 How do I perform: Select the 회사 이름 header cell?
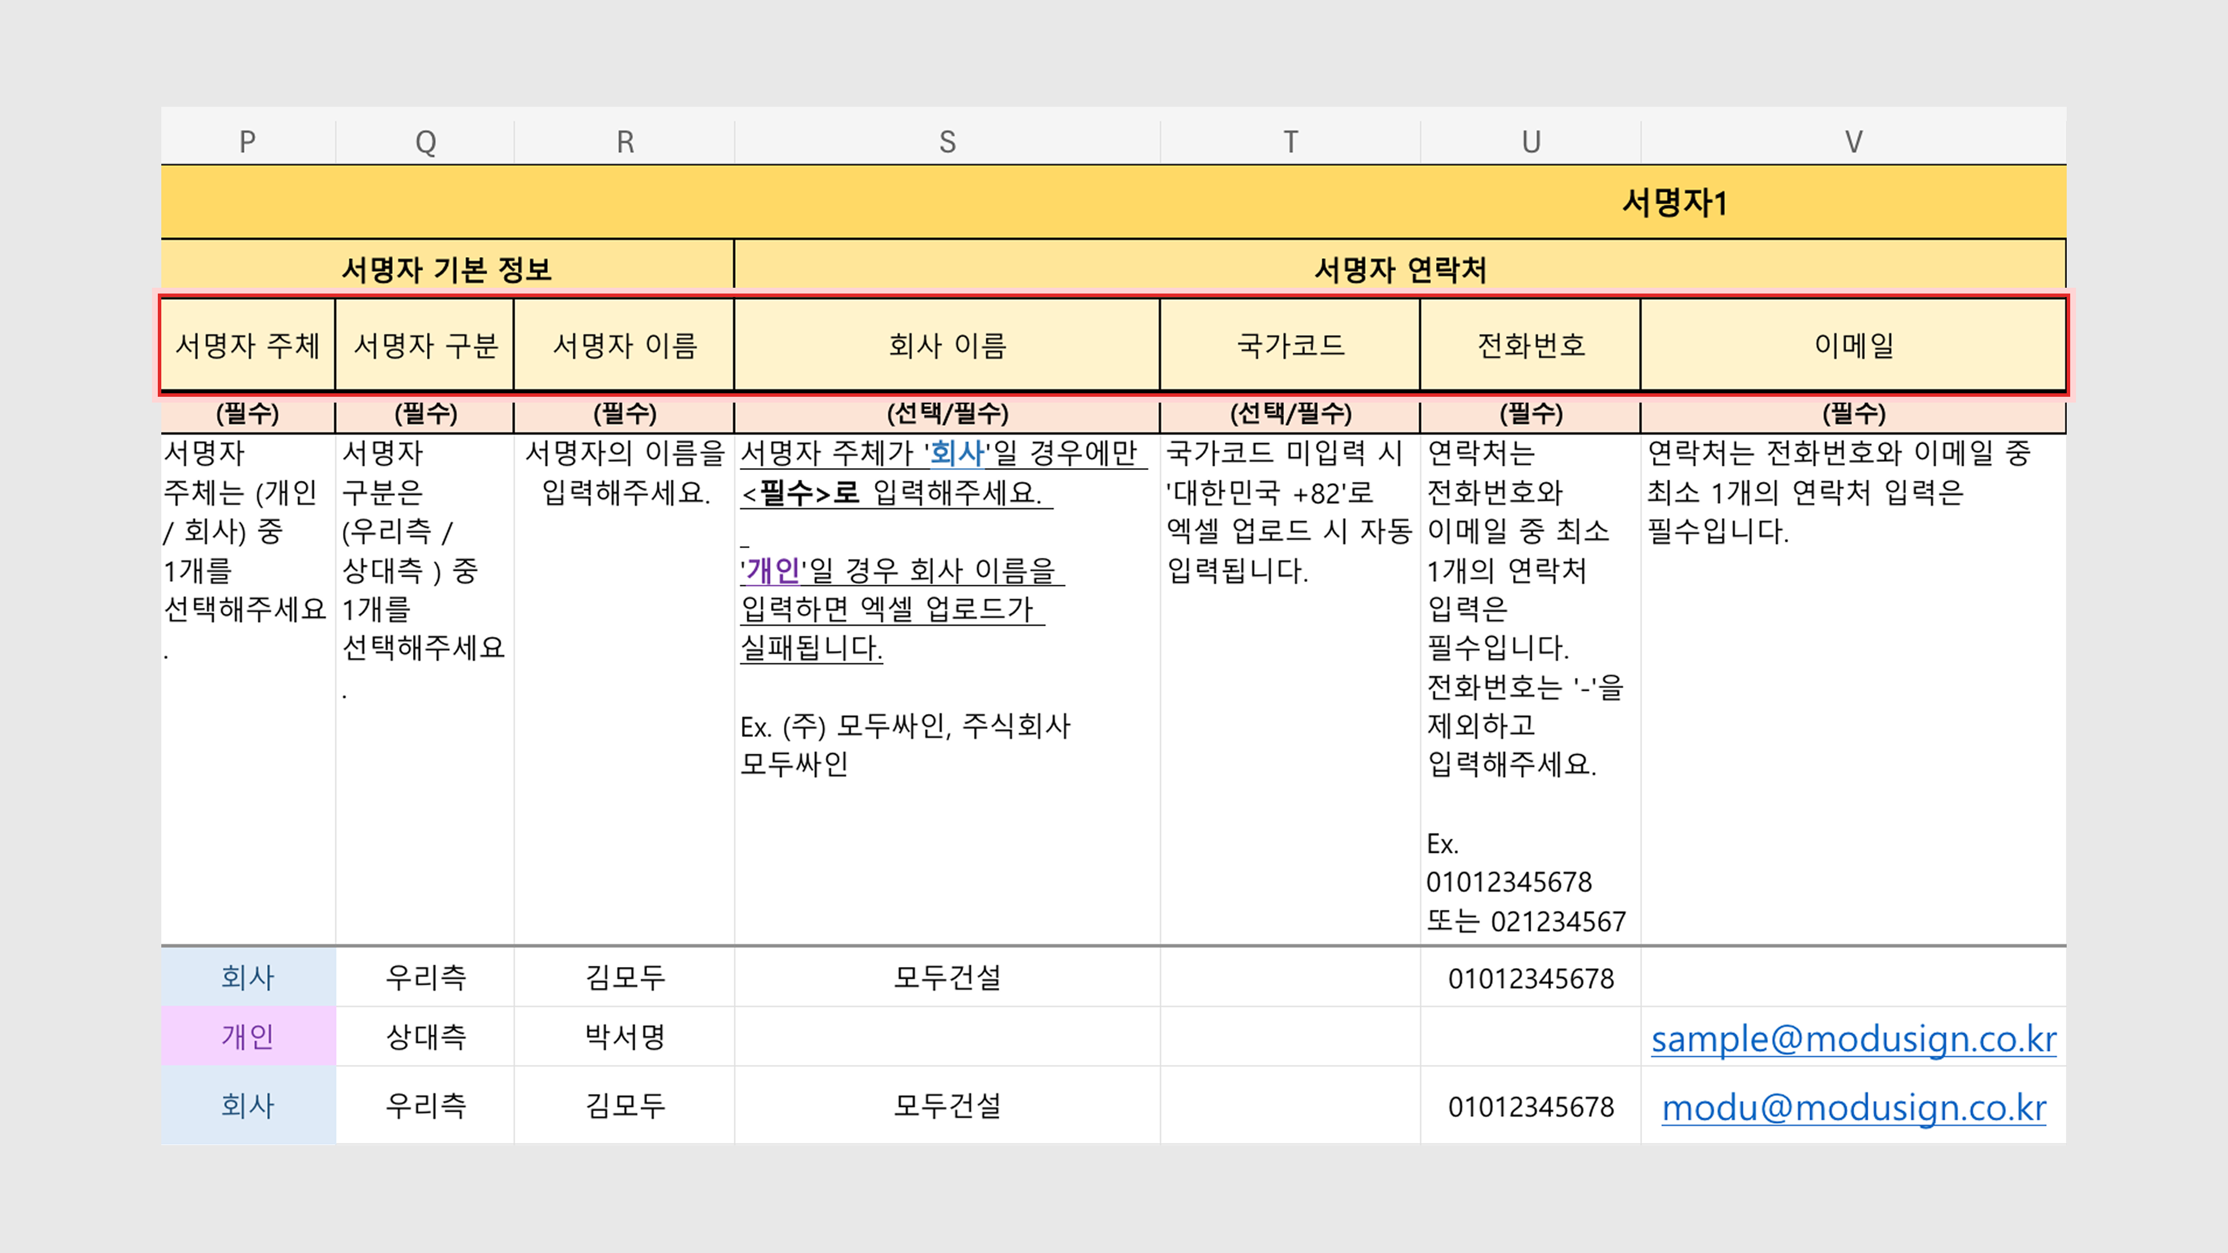click(x=947, y=346)
